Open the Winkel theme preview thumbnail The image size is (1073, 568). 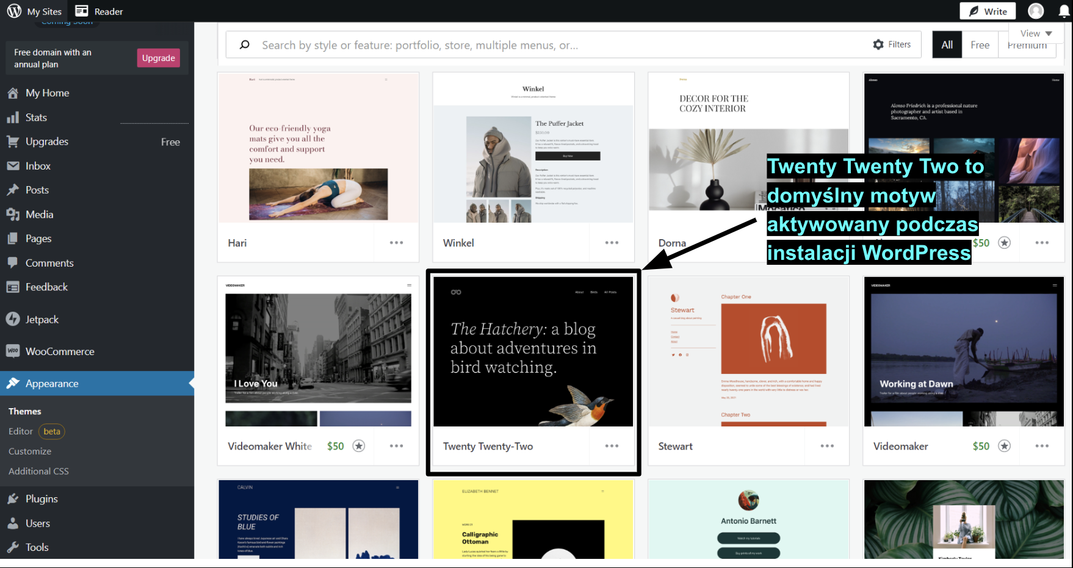tap(533, 148)
